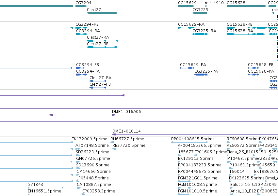
Task: Click the mir-4910 gene label
Action: click(x=214, y=3)
